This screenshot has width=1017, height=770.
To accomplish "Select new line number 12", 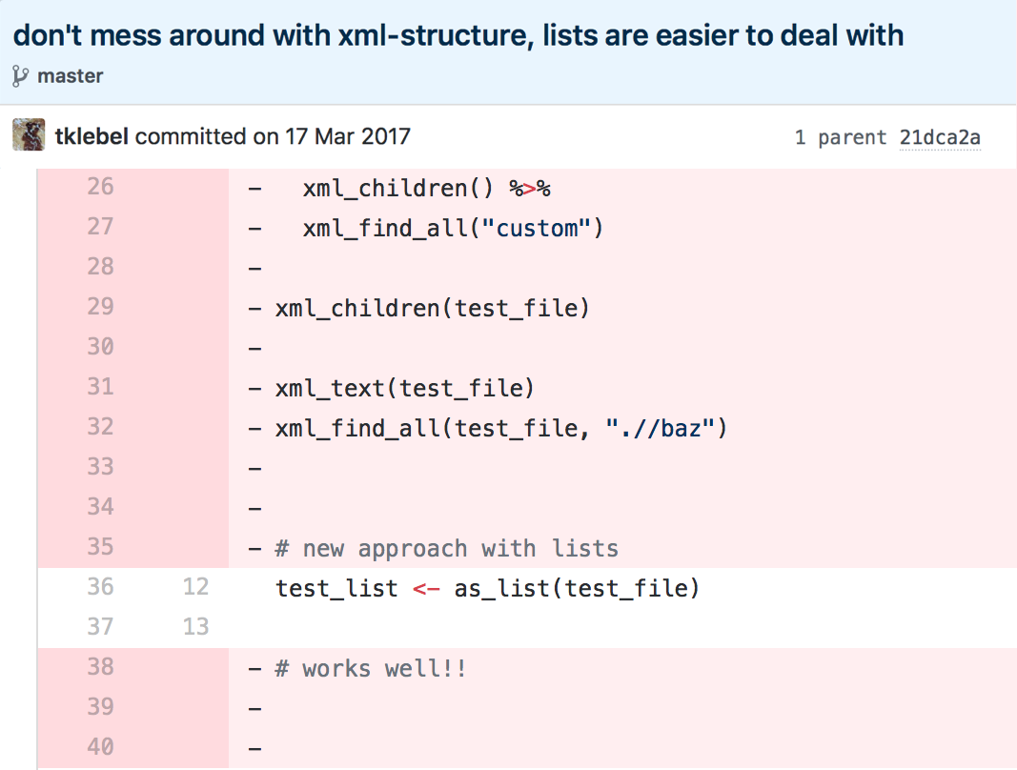I will coord(195,587).
